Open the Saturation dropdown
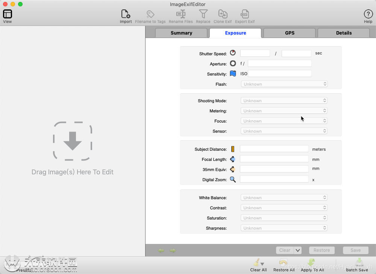This screenshot has height=274, width=376. coord(284,218)
